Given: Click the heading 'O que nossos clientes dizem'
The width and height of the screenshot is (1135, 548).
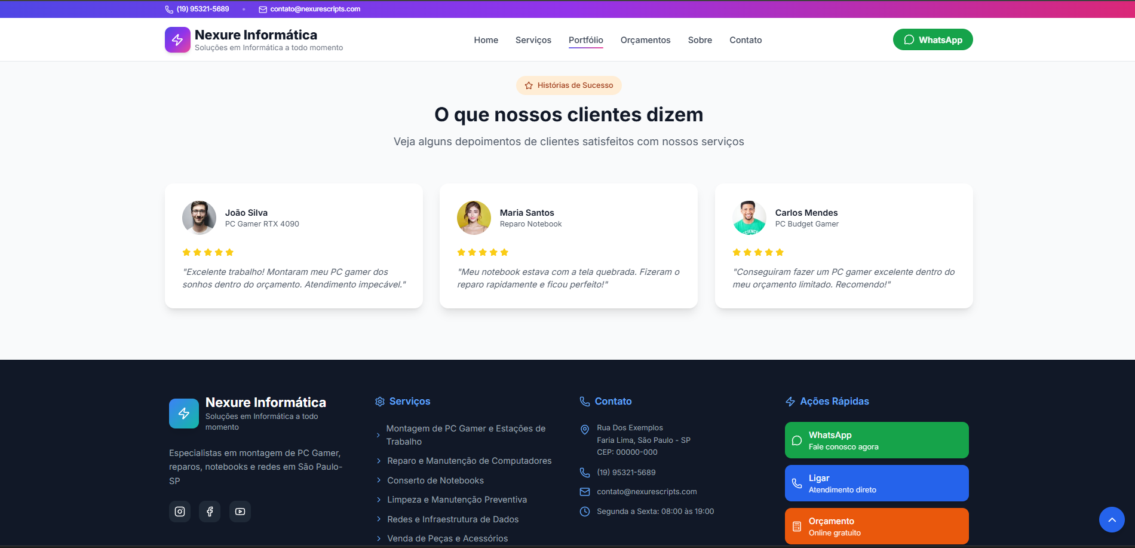Looking at the screenshot, I should click(569, 115).
